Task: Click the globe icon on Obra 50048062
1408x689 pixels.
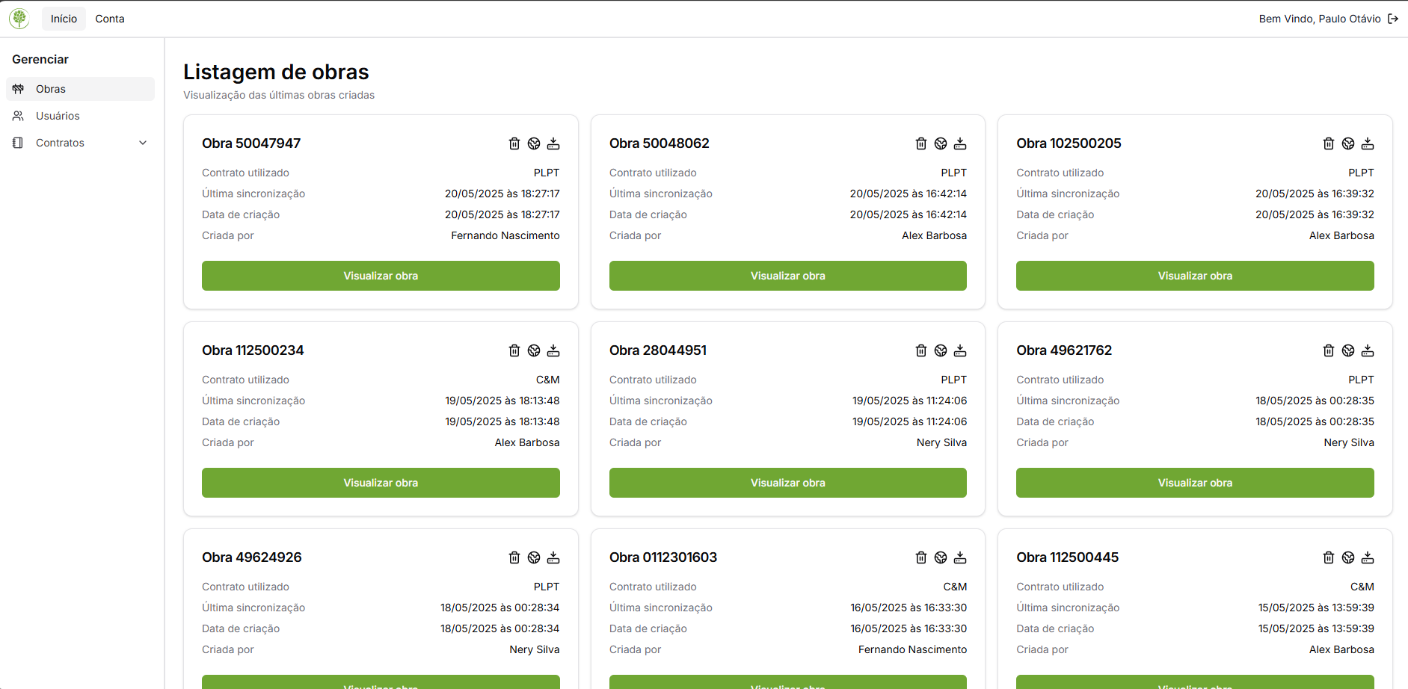Action: (941, 143)
